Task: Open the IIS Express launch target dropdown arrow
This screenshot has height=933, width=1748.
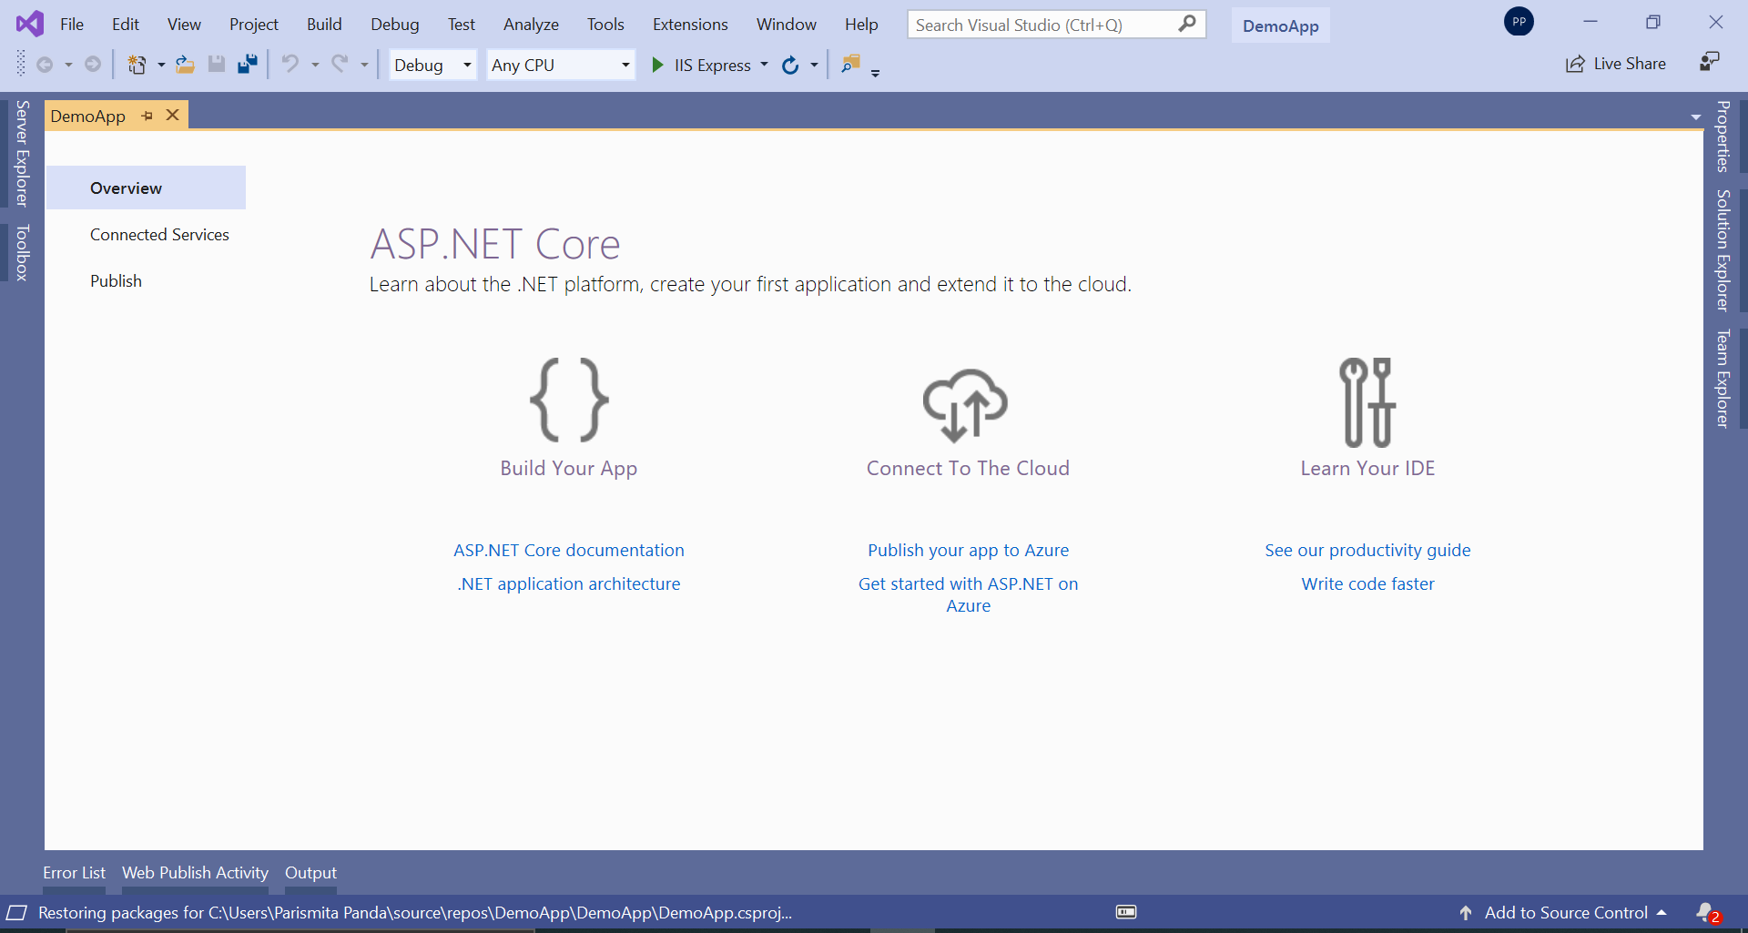Action: pos(764,65)
